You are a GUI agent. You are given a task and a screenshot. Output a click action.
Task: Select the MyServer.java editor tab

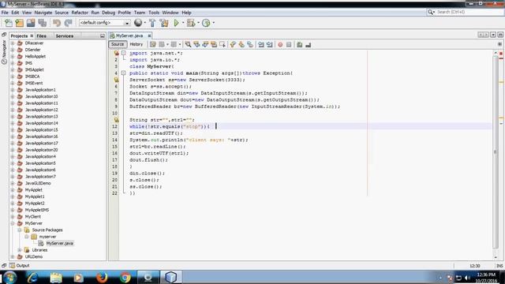pos(129,35)
